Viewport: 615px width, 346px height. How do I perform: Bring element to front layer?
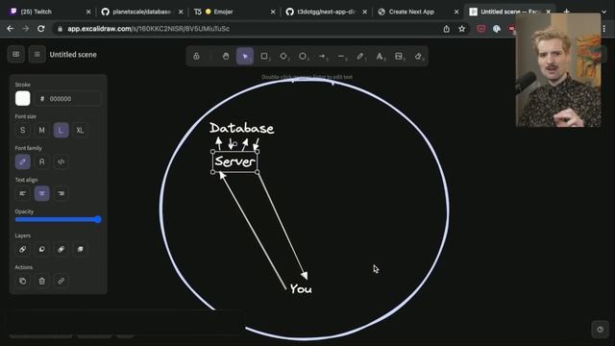pos(80,249)
